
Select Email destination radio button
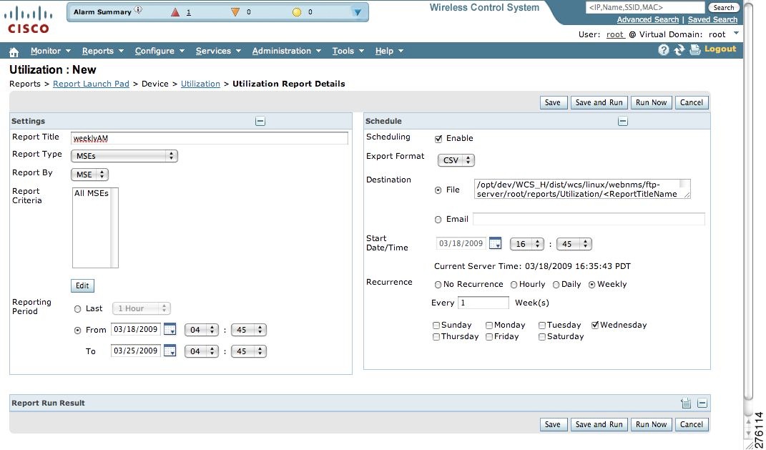(438, 220)
